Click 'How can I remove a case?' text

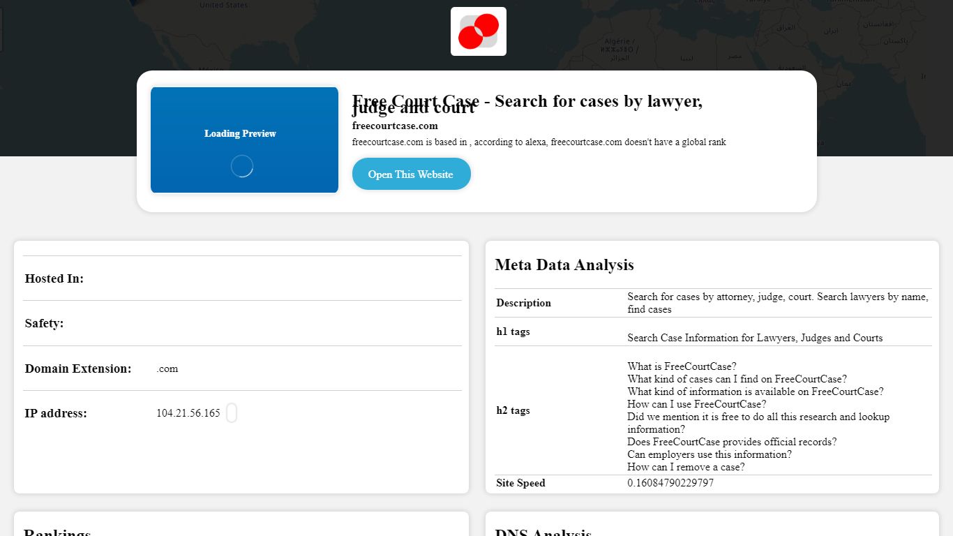686,467
